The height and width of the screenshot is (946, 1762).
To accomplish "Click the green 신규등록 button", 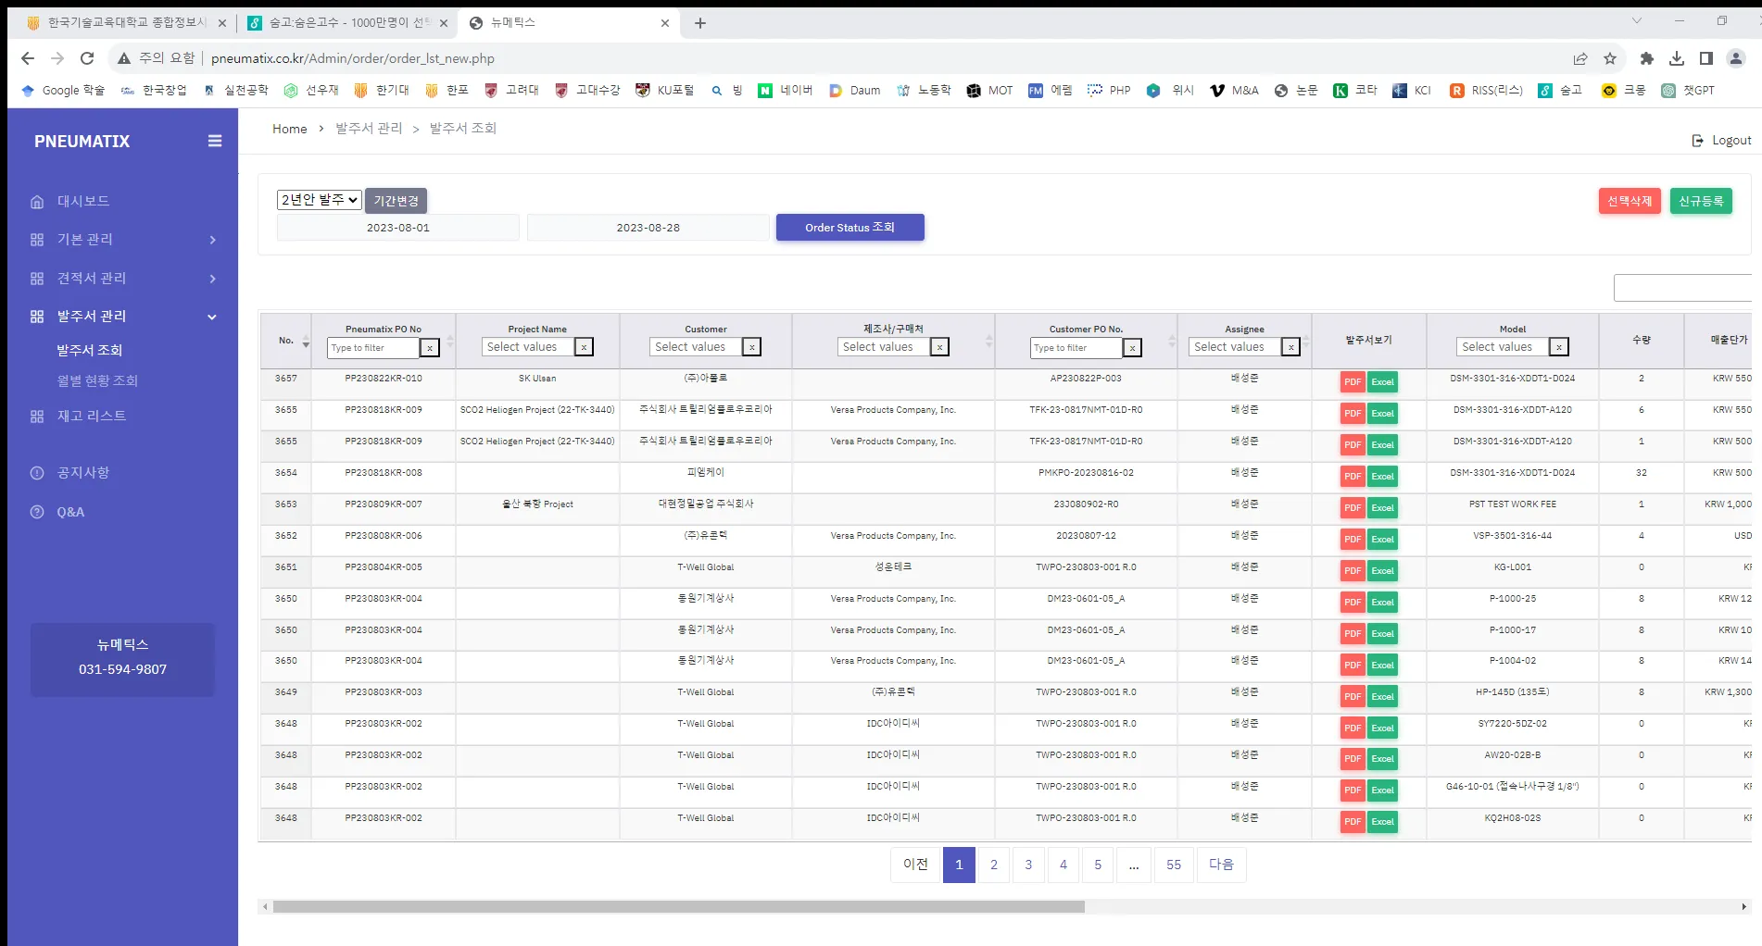I will point(1701,201).
